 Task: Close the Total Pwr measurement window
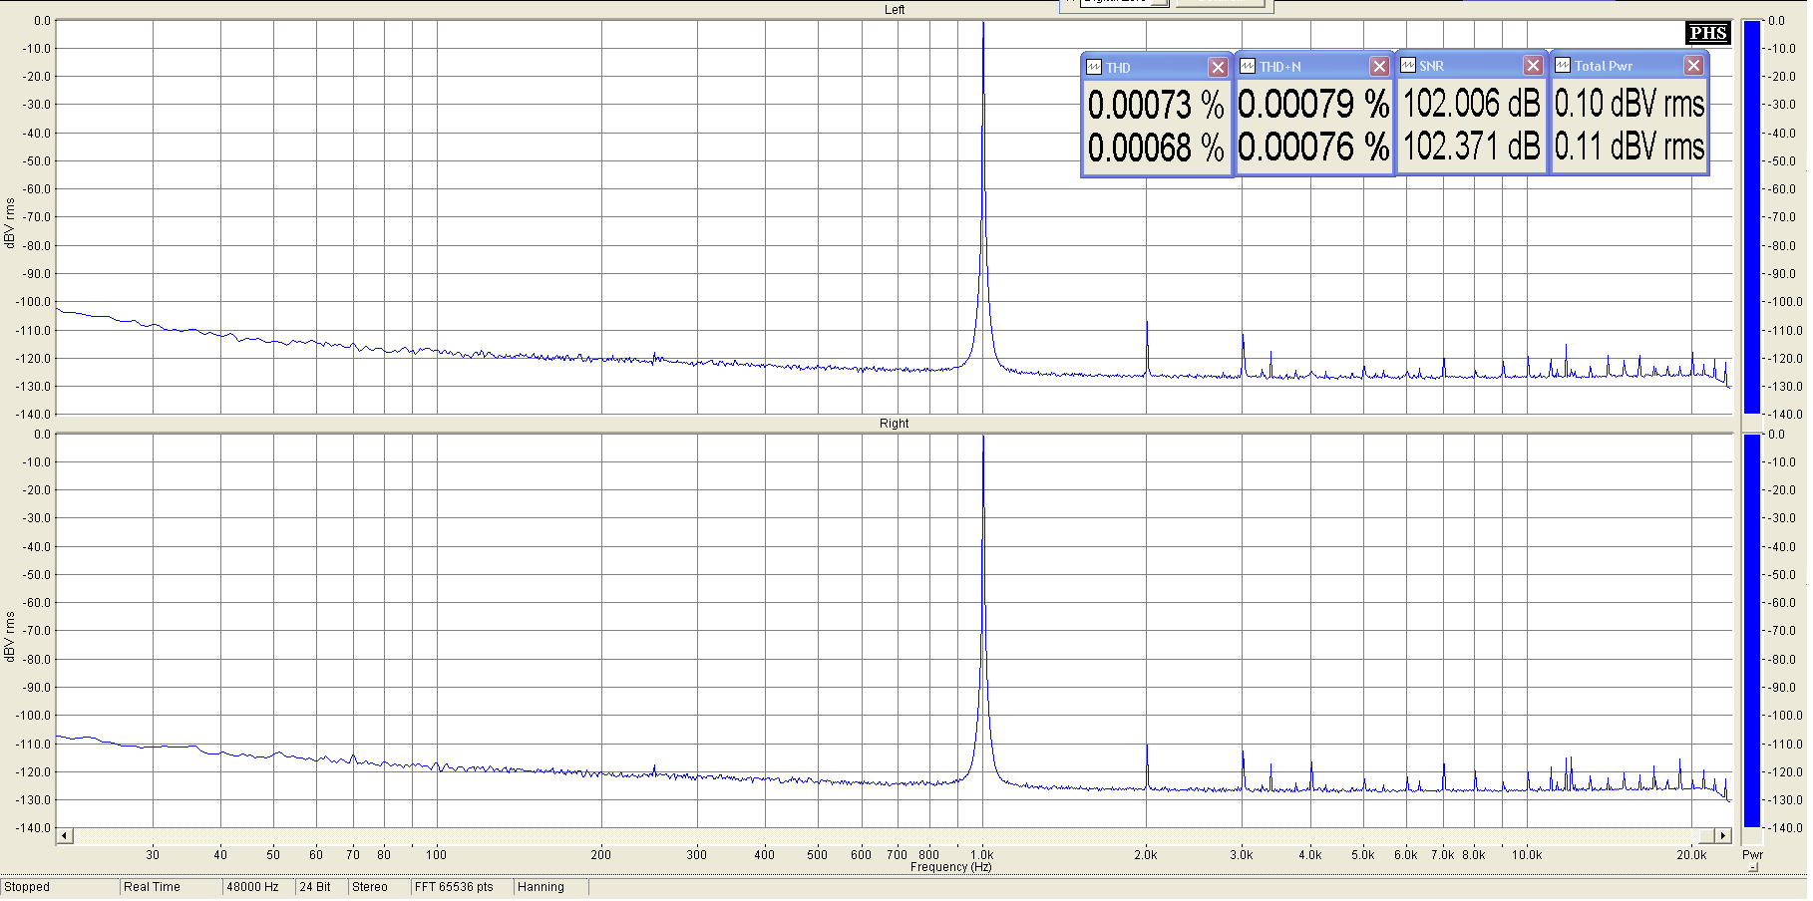pyautogui.click(x=1693, y=66)
